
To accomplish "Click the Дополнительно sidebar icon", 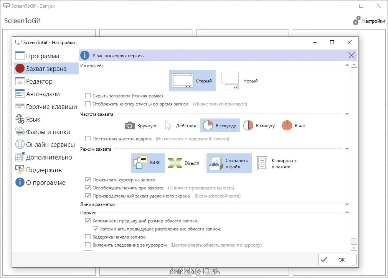I will click(x=20, y=157).
